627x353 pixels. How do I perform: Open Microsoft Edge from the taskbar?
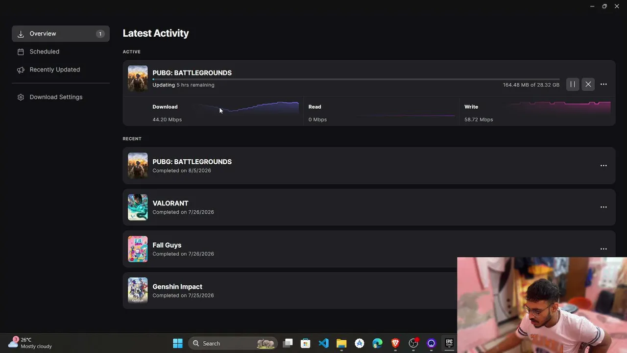(x=377, y=343)
